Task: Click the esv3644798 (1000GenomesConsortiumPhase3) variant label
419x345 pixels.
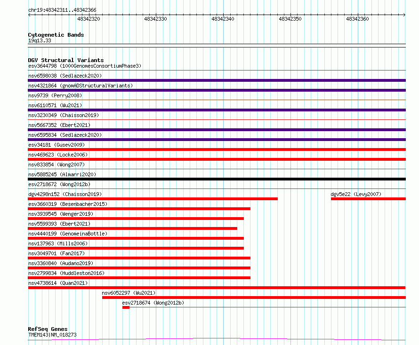Action: pos(85,66)
